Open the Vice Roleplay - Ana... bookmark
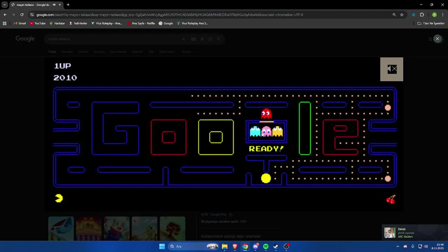This screenshot has height=252, width=448. (x=106, y=23)
